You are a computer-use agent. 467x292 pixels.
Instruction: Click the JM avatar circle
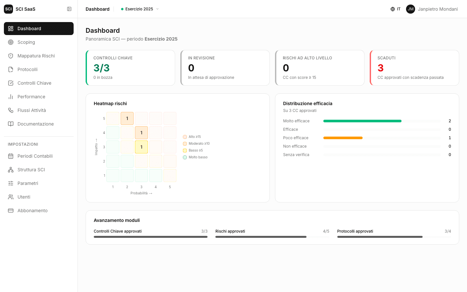pyautogui.click(x=411, y=9)
